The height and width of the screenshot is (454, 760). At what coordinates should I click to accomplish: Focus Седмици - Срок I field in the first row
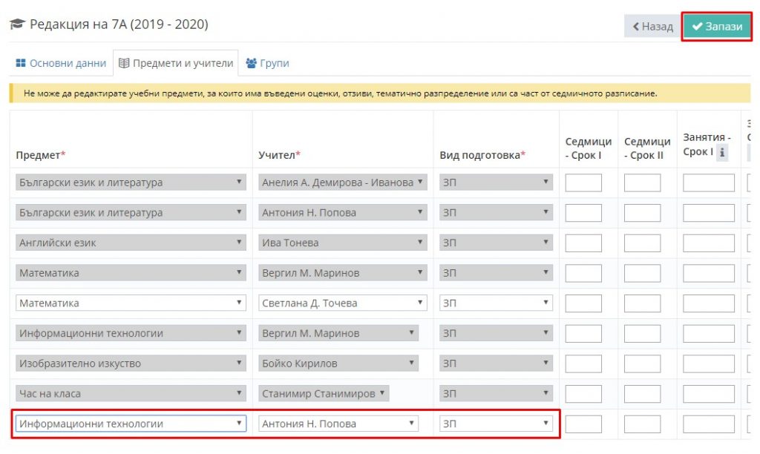click(583, 182)
